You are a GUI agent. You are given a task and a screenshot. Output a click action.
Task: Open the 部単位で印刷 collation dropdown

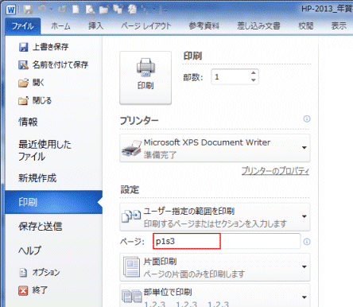[215, 295]
